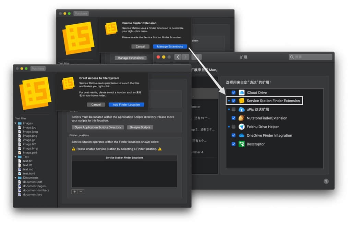Click the image.psd file icon
Screen dimensions: 351x225
(20, 152)
